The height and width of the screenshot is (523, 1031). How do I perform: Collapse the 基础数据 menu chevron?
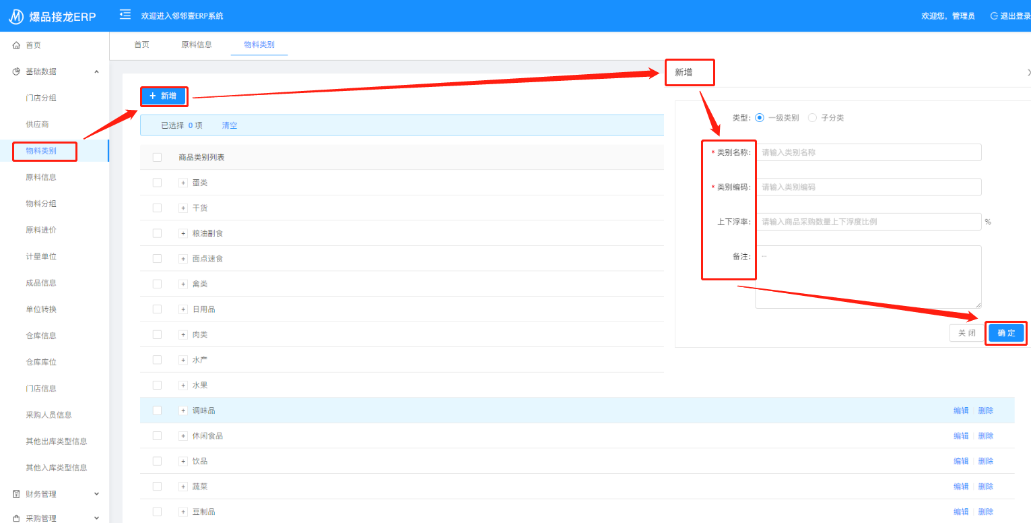[x=96, y=71]
